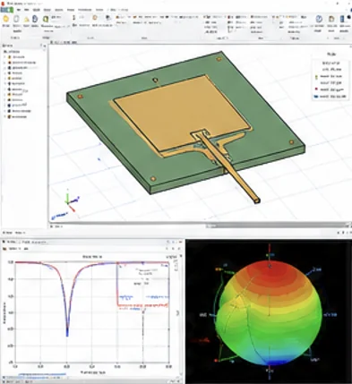Click the legend box inside the 1D plot
Image resolution: width=352 pixels, height=384 pixels.
(x=142, y=285)
